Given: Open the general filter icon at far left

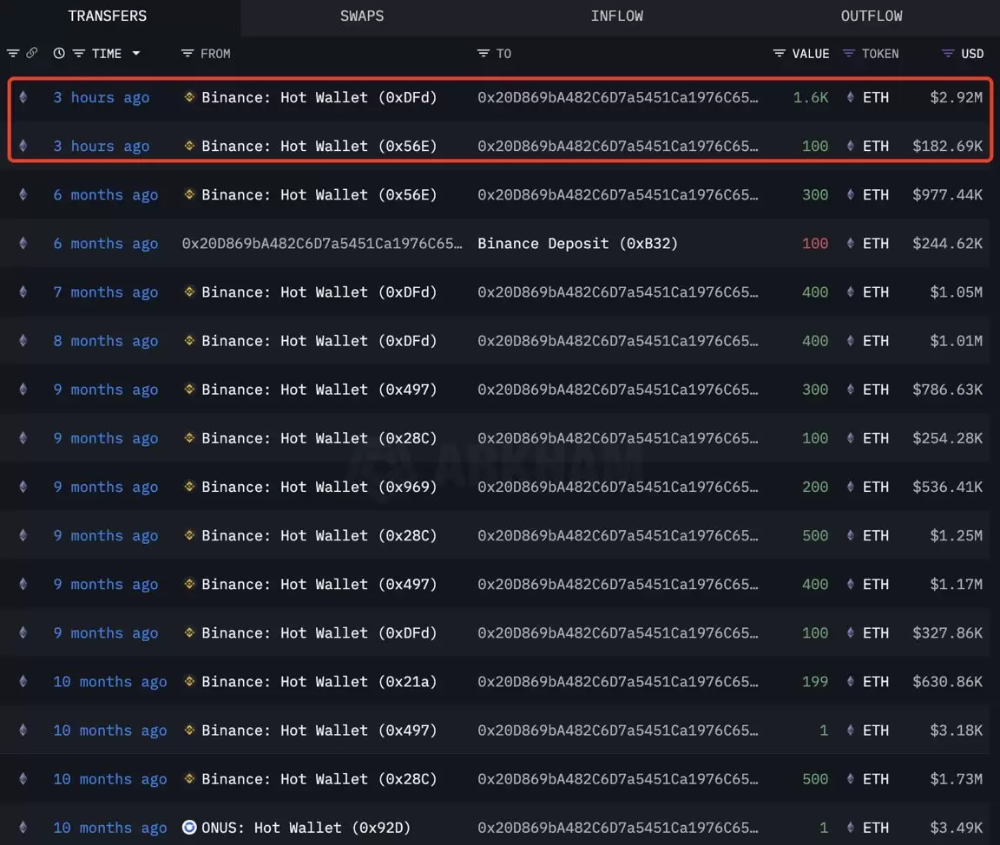Looking at the screenshot, I should pos(13,53).
